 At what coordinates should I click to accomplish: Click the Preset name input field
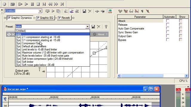pos(50,26)
